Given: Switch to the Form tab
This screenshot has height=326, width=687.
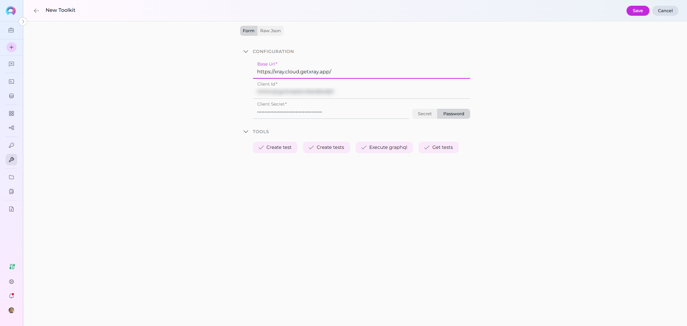Looking at the screenshot, I should tap(249, 31).
